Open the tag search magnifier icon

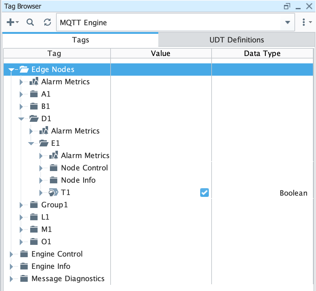30,22
